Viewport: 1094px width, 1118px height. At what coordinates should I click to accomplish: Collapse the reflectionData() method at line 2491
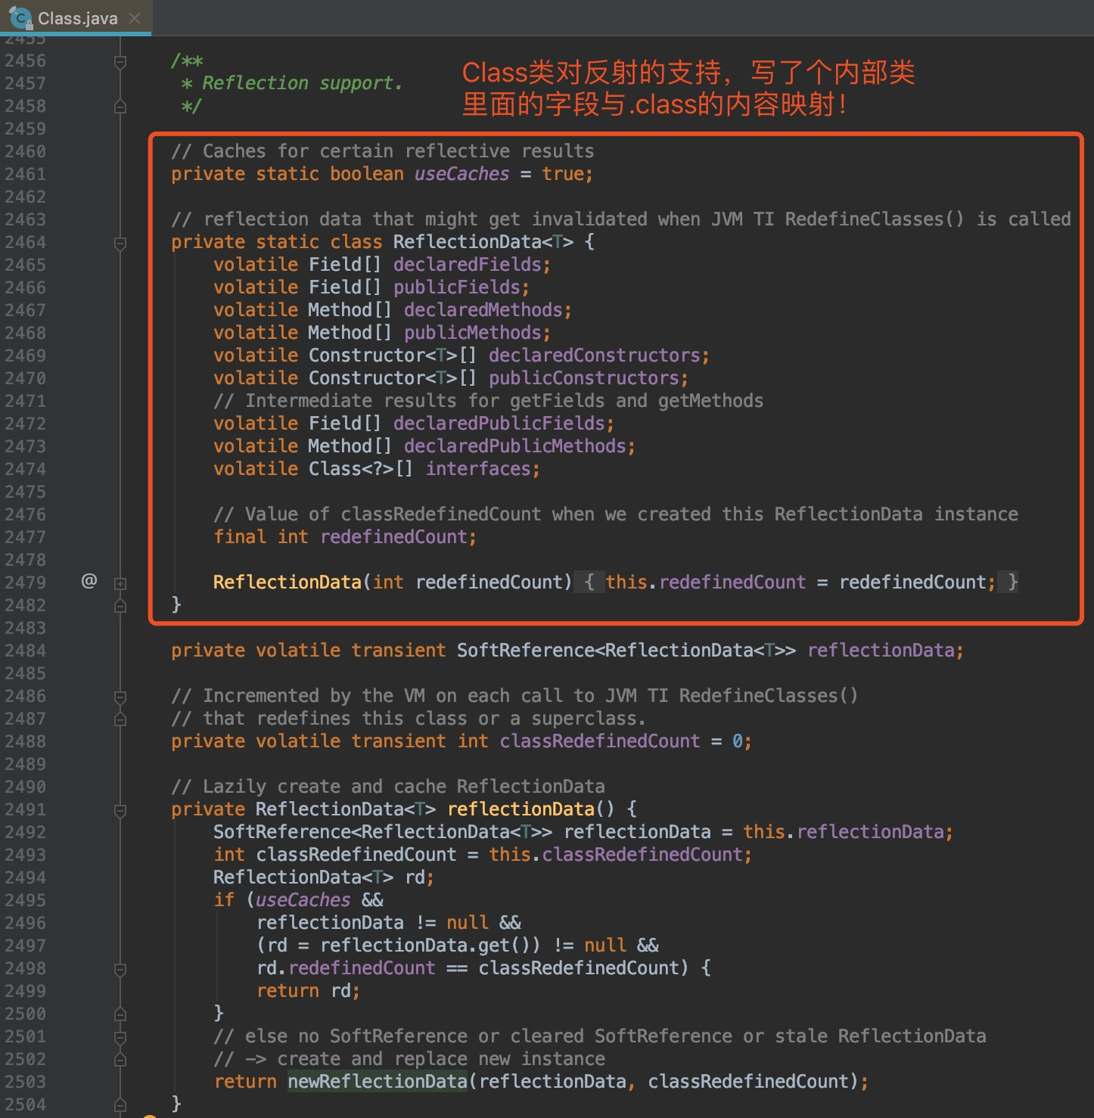pos(120,810)
